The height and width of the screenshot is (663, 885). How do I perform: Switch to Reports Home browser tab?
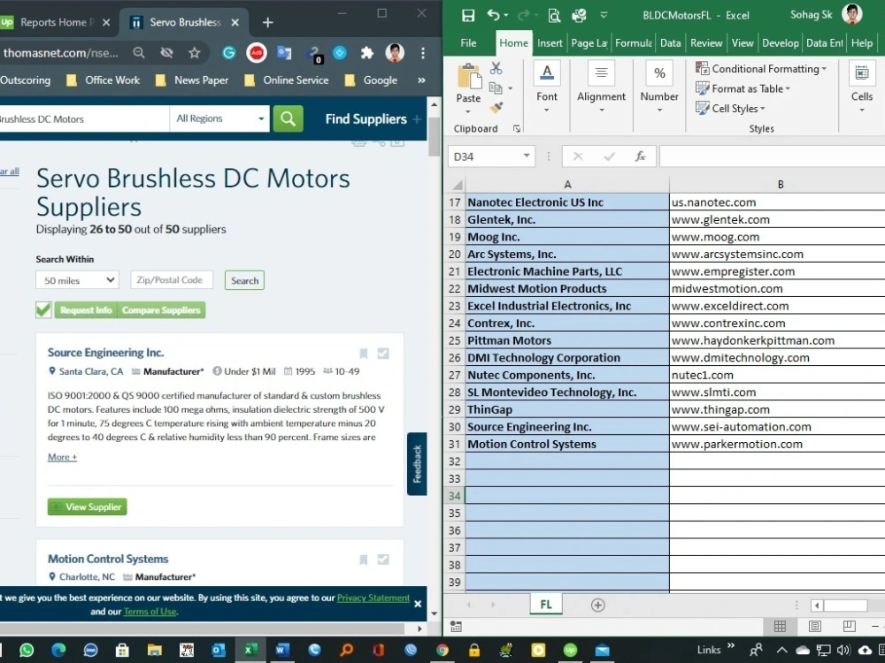point(57,22)
